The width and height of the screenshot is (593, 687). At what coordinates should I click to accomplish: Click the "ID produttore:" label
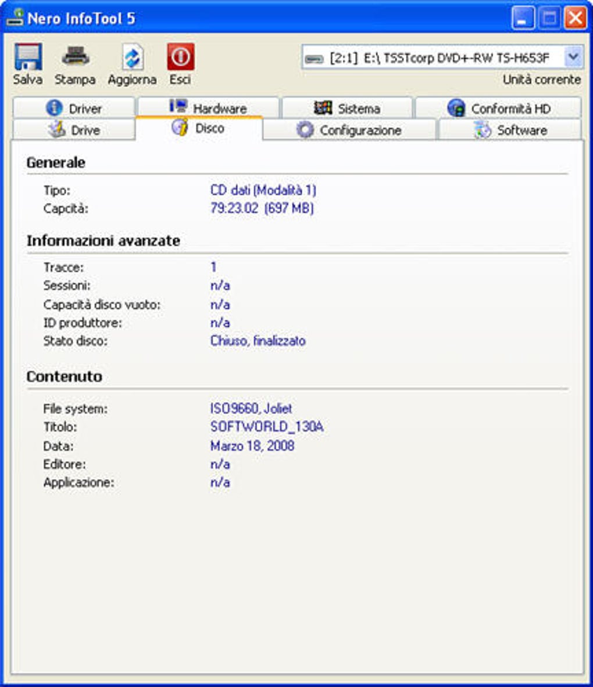83,323
